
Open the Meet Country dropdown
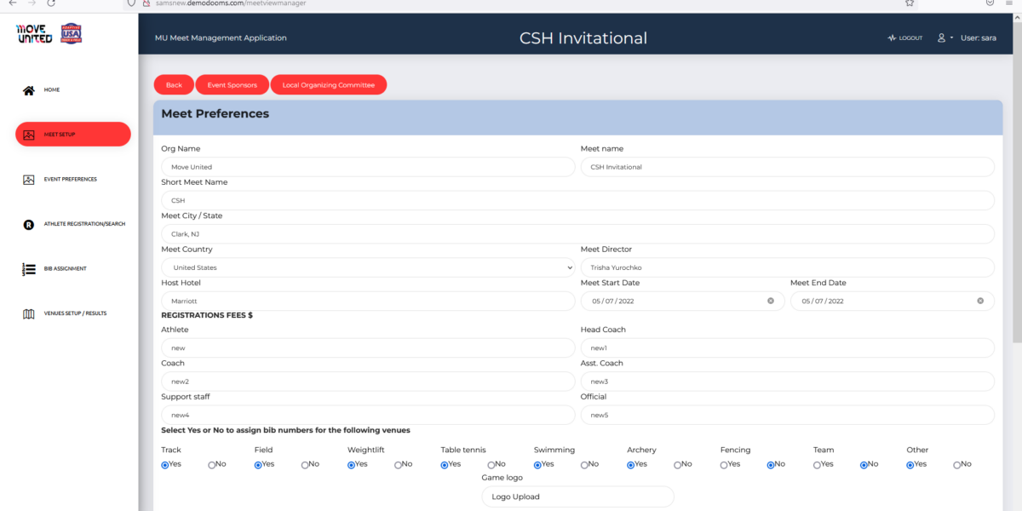[368, 267]
